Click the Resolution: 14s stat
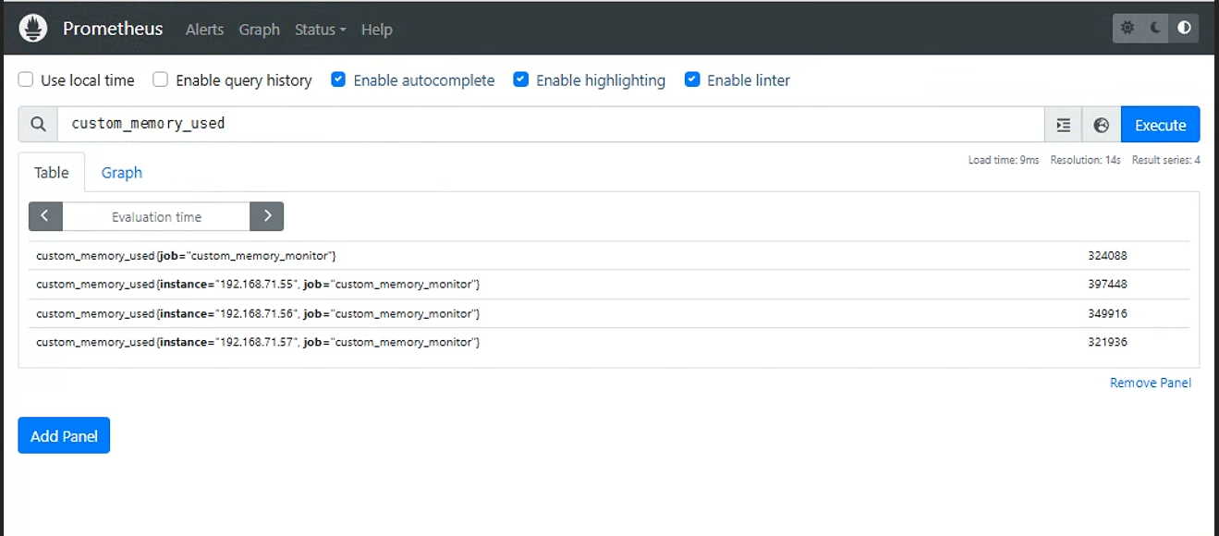The height and width of the screenshot is (536, 1219). (x=1086, y=160)
